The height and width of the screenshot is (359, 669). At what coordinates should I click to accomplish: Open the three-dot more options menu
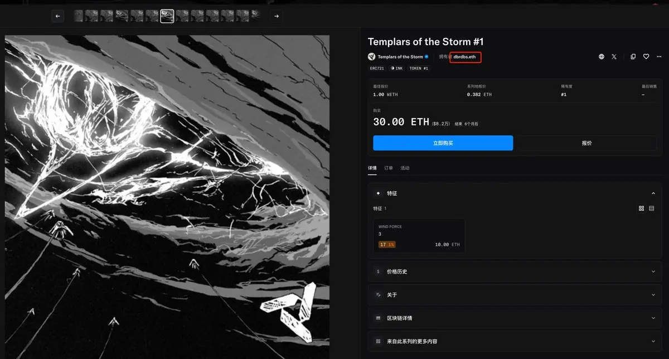coord(659,57)
